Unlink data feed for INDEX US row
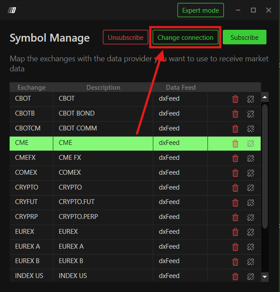Image resolution: width=280 pixels, height=292 pixels. pos(250,277)
